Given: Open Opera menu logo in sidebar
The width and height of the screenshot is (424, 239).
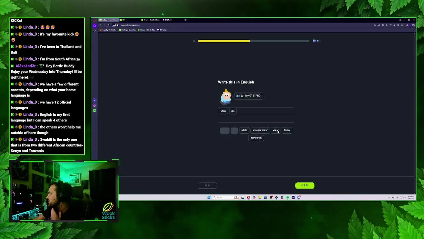Looking at the screenshot, I should [x=94, y=21].
